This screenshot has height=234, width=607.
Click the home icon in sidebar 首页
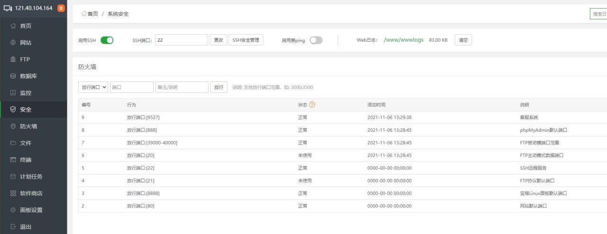[x=13, y=26]
